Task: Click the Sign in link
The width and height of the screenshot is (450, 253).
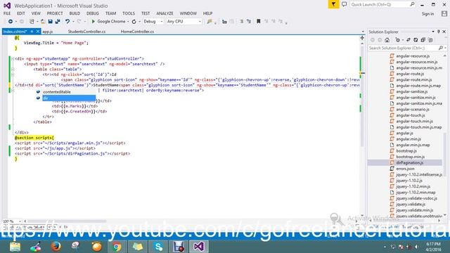Action: [x=427, y=14]
